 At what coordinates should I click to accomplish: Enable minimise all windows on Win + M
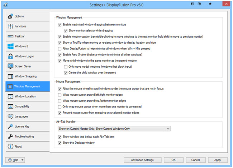pos(60,49)
